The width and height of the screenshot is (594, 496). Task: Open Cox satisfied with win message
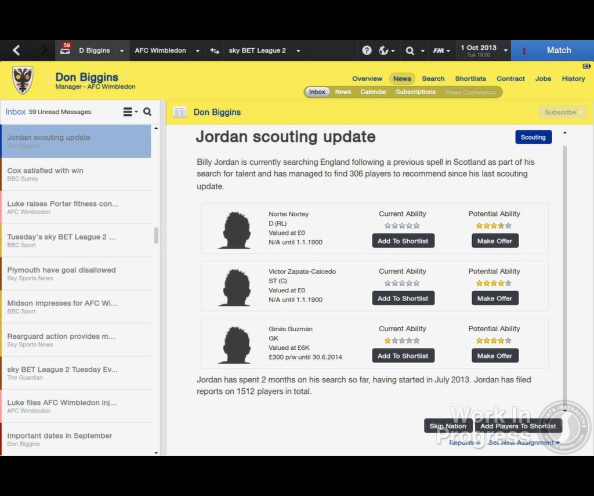tap(76, 174)
